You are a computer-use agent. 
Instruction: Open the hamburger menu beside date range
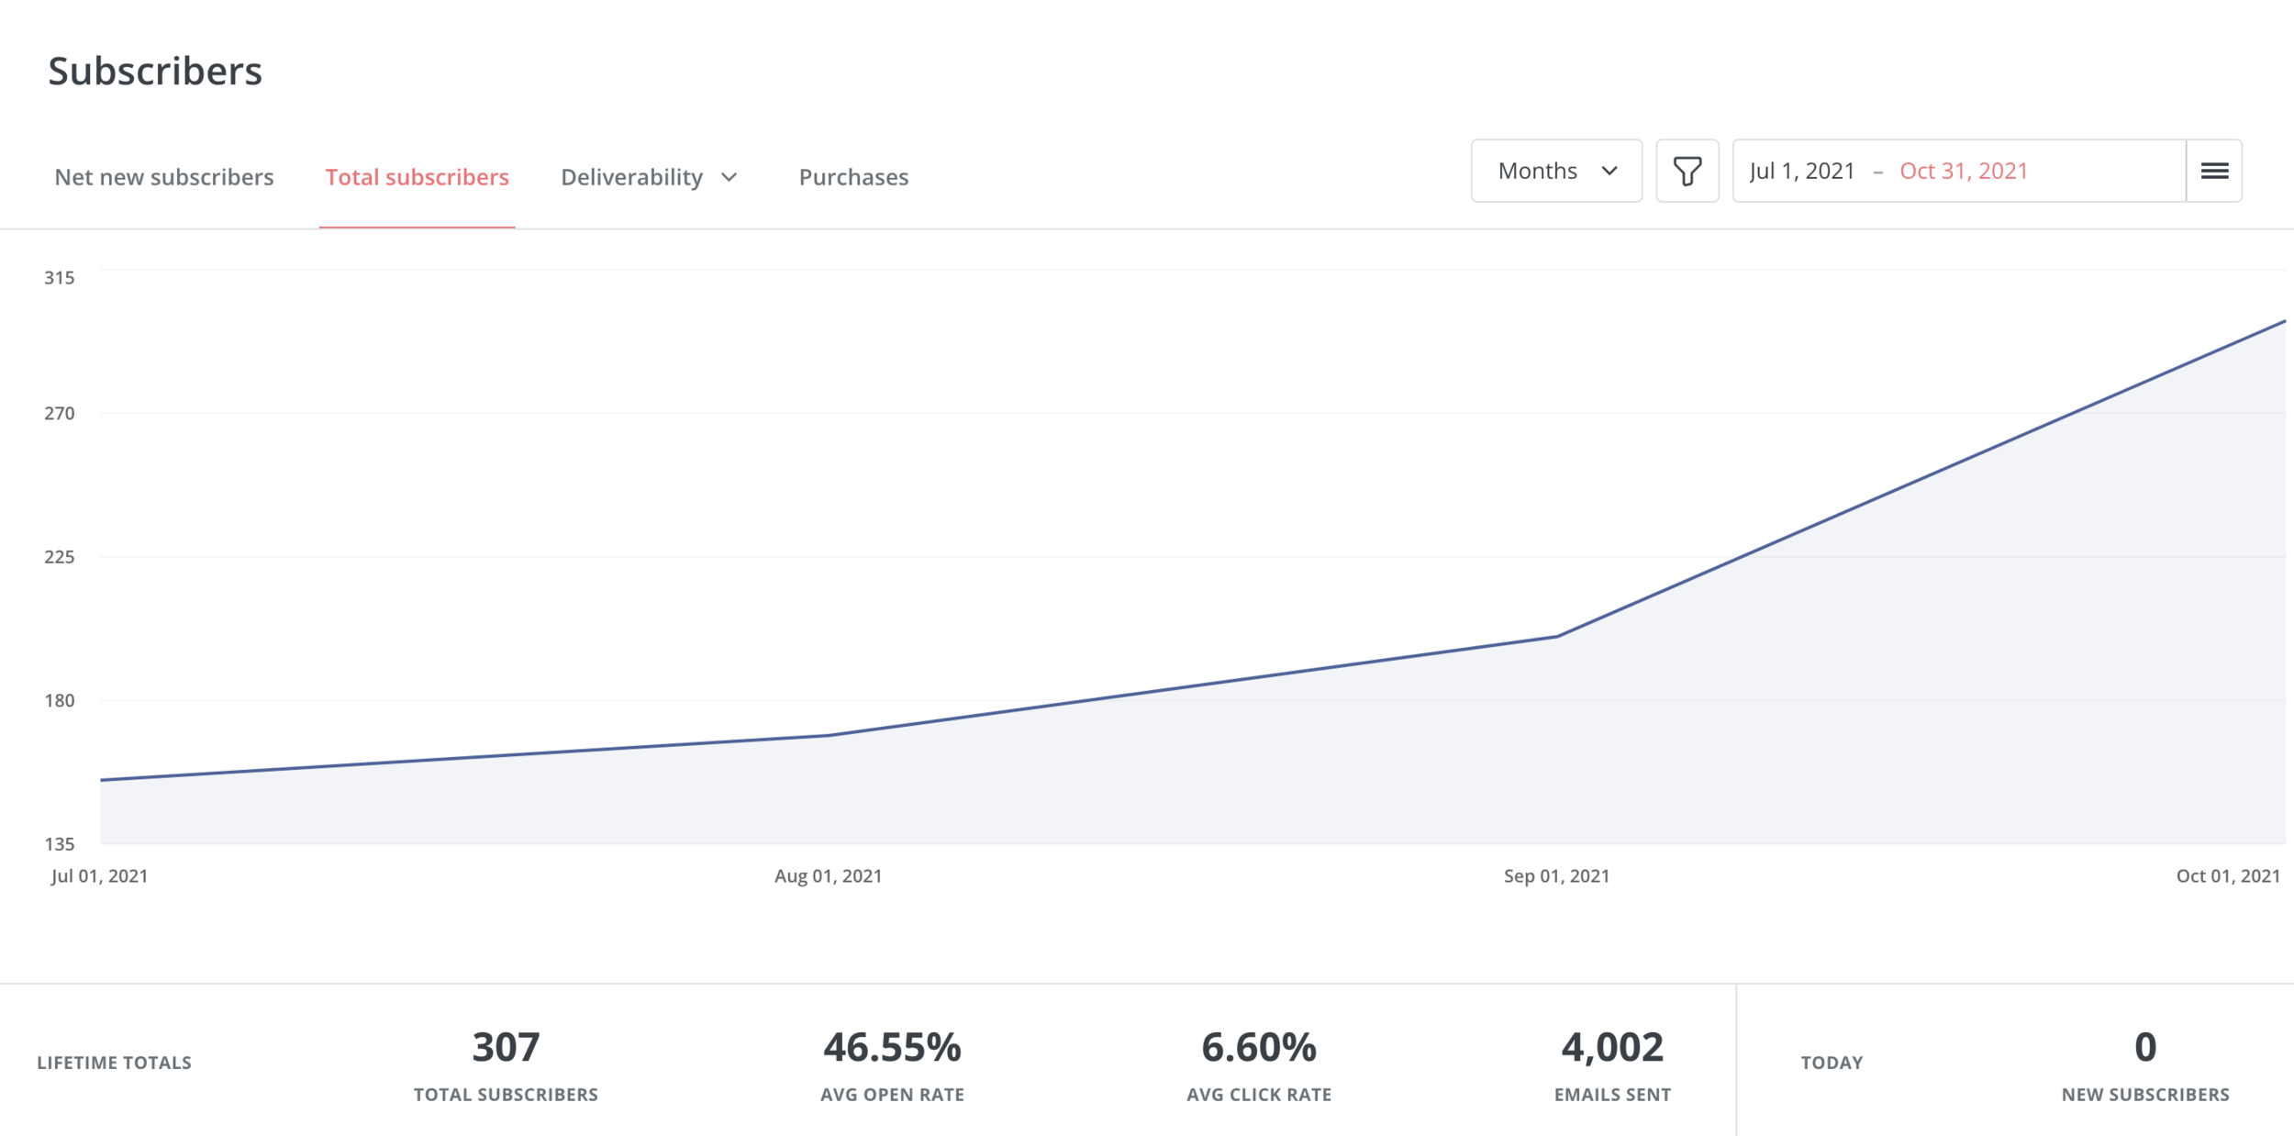[x=2214, y=171]
